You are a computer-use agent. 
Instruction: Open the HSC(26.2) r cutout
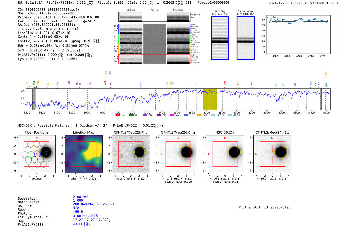pos(225,154)
